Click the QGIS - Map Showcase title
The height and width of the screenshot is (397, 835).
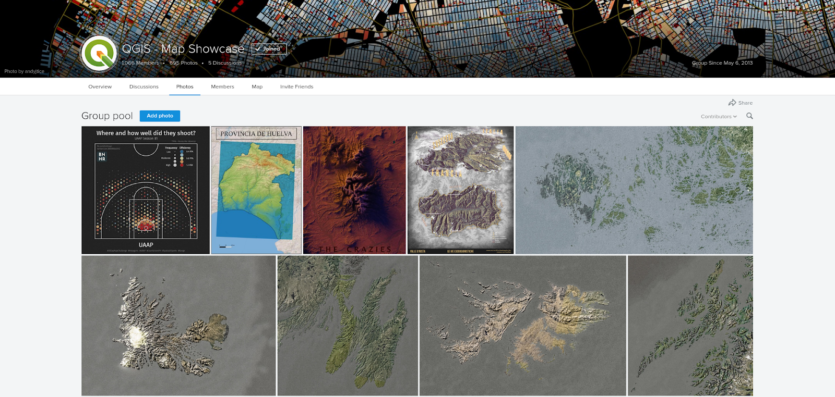click(183, 49)
